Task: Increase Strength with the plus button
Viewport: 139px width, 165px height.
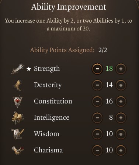Action: pos(121,69)
